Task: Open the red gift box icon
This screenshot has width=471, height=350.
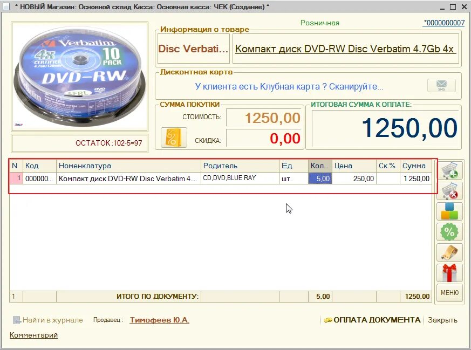Action: click(449, 272)
